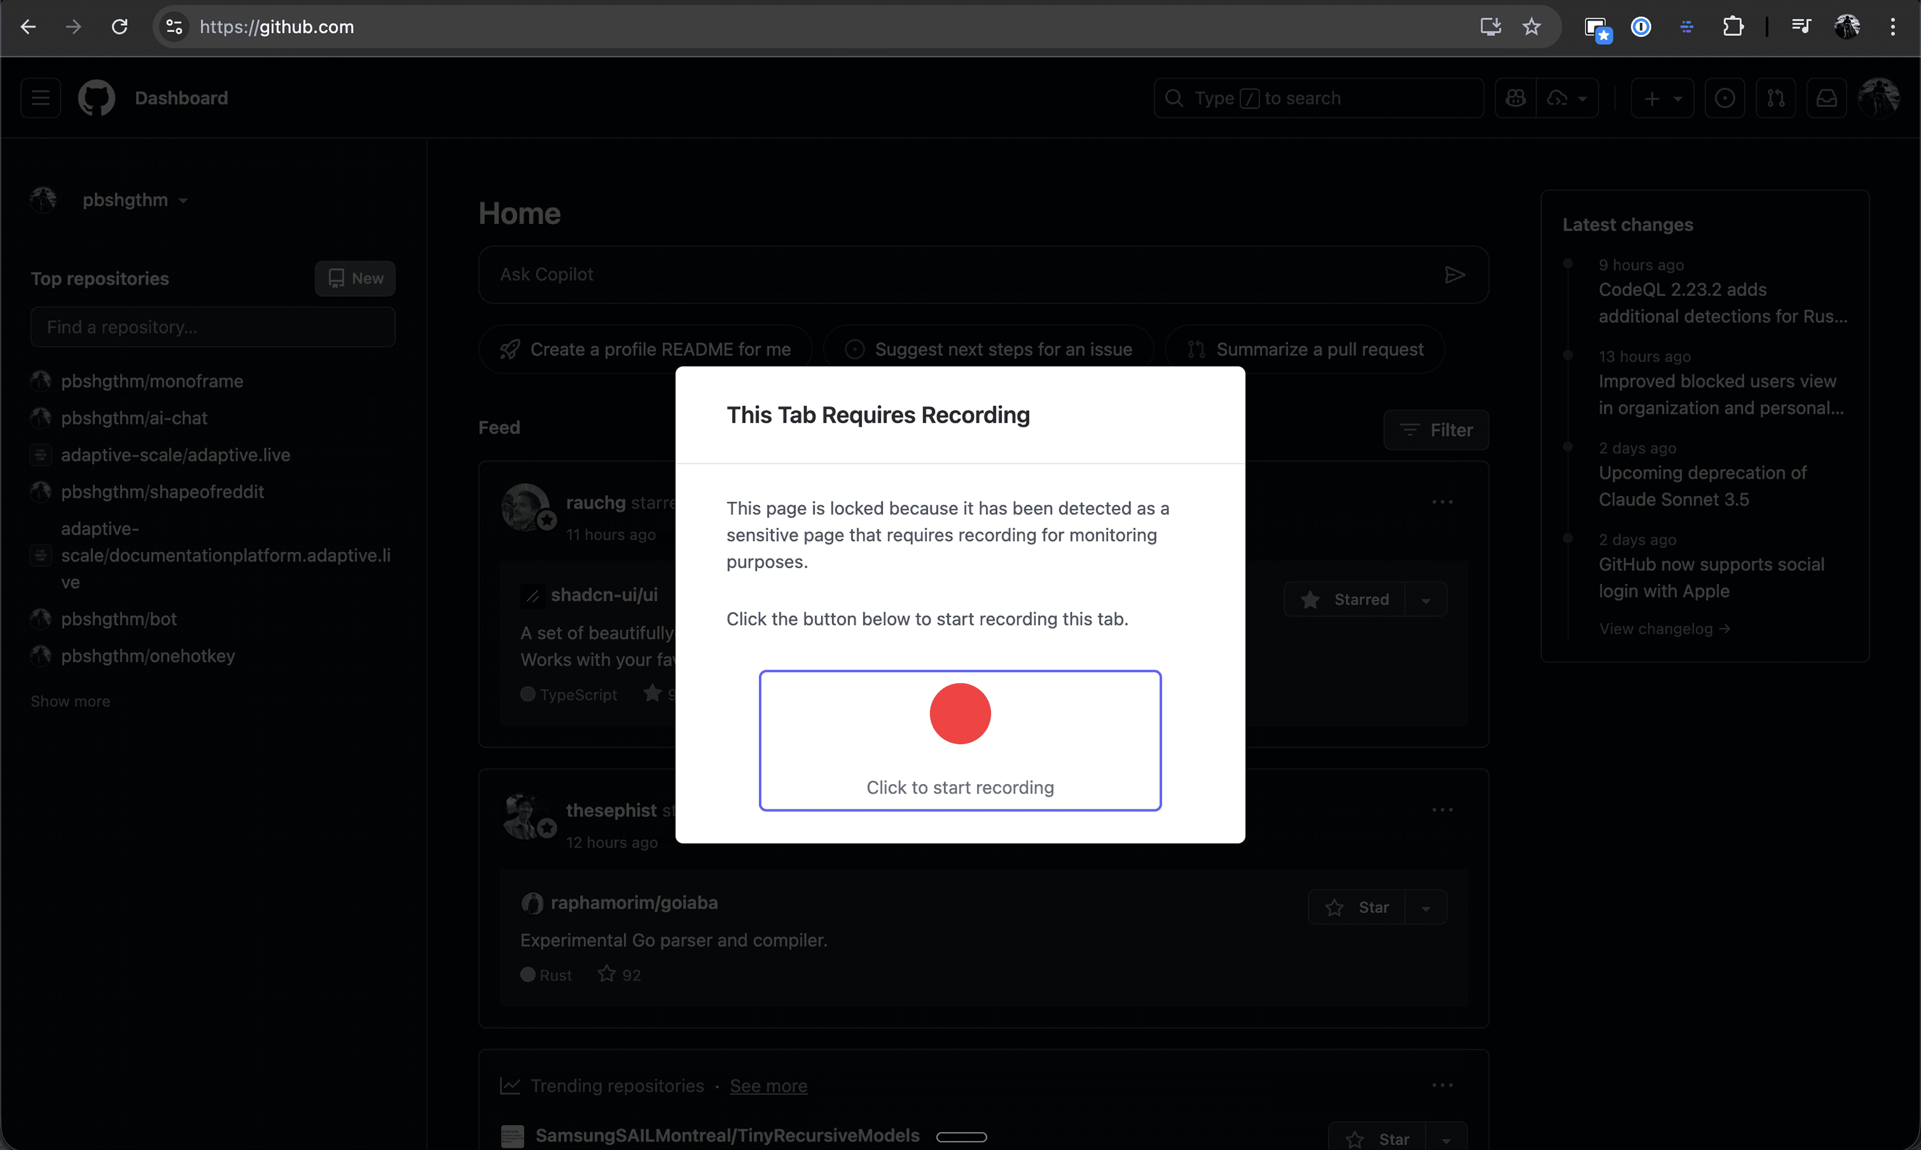1921x1150 pixels.
Task: Open the media control toolbar icon
Action: pos(1801,27)
